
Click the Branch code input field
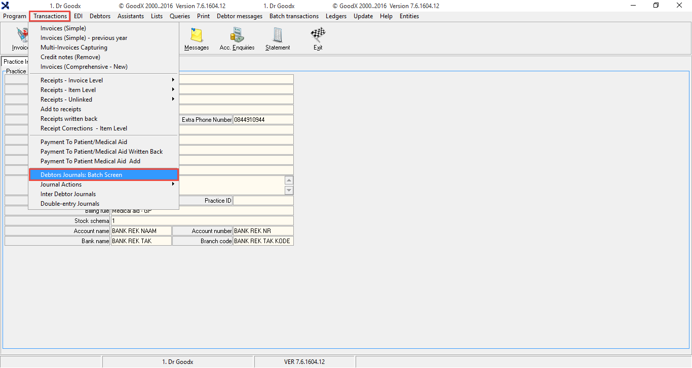tap(263, 241)
